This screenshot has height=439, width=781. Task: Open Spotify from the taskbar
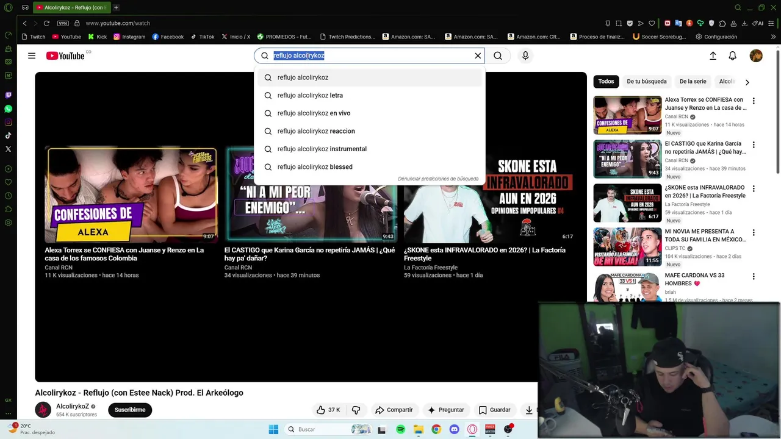[400, 429]
